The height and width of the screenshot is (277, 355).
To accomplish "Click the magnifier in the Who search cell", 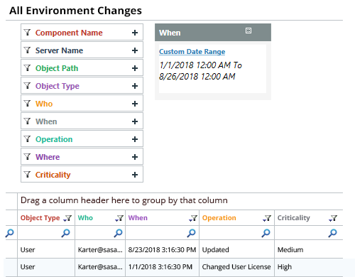I will pos(118,233).
